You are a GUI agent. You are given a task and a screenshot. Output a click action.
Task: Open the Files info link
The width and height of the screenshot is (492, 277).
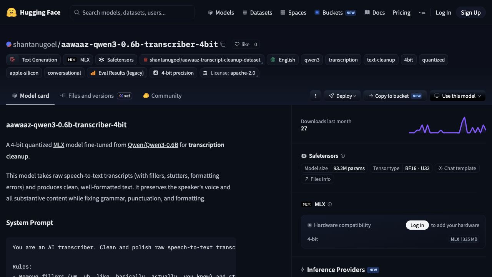tap(317, 179)
